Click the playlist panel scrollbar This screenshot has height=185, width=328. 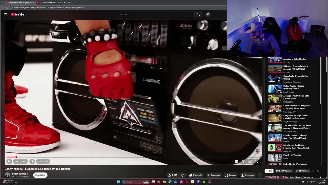tap(320, 81)
